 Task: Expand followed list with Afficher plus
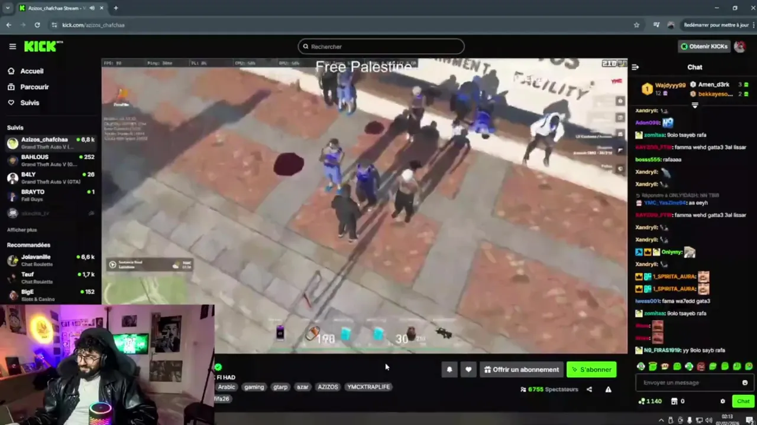click(x=22, y=230)
